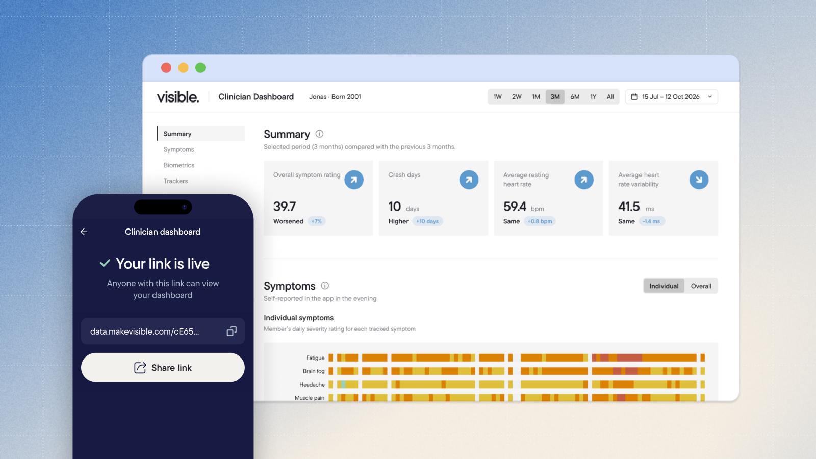Screen dimensions: 816x459
Task: Click the Clinician Dashboard header title
Action: pyautogui.click(x=256, y=97)
